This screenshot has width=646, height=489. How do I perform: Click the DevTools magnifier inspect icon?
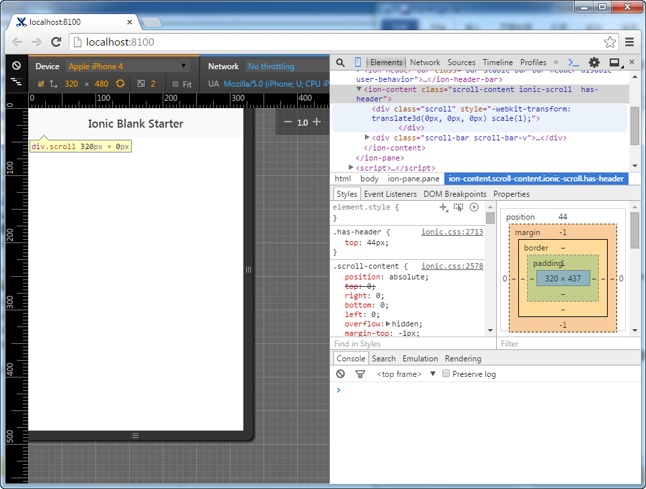pos(340,62)
